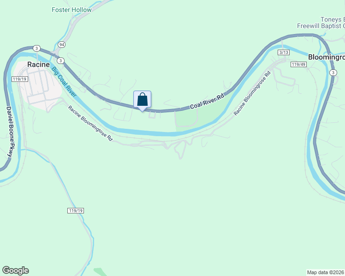Click the Route 3 shield below Route 94
Viewport: 345px width, 276px height.
pos(60,61)
